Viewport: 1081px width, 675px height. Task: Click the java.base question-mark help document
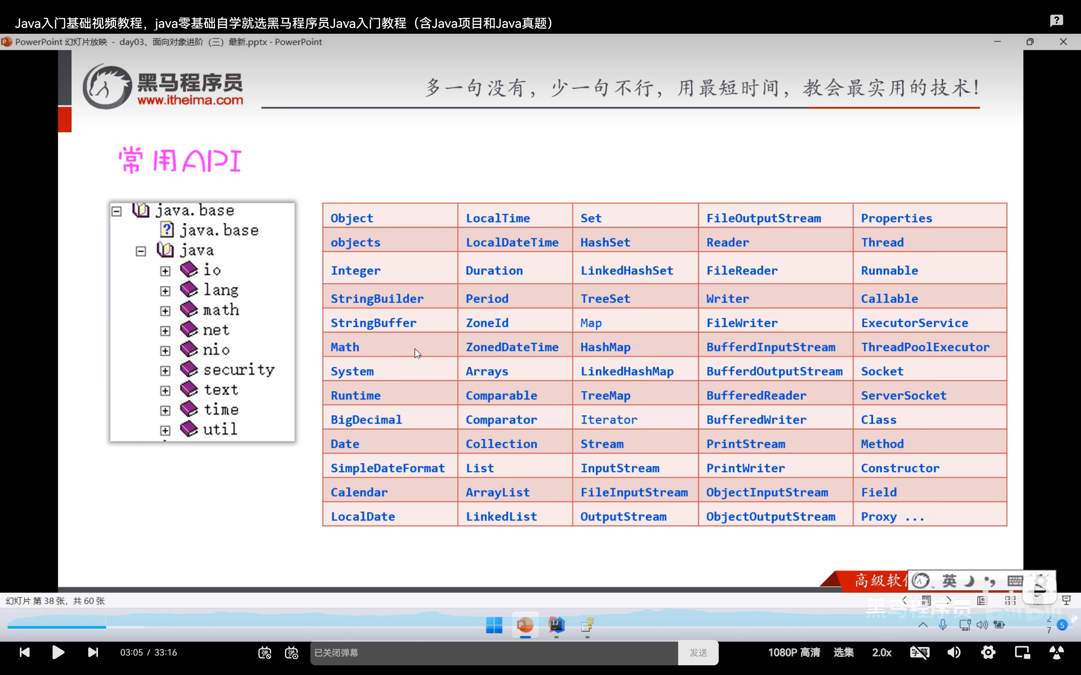(167, 230)
